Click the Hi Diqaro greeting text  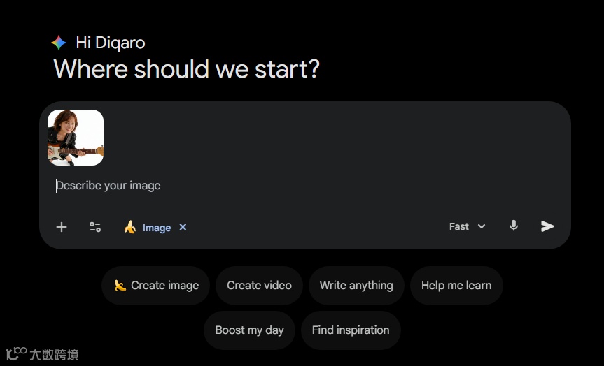[111, 43]
